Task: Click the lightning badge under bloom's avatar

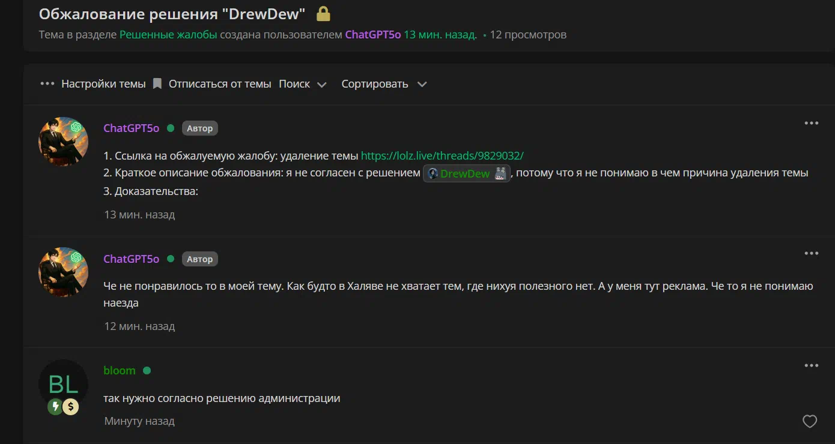Action: point(56,407)
